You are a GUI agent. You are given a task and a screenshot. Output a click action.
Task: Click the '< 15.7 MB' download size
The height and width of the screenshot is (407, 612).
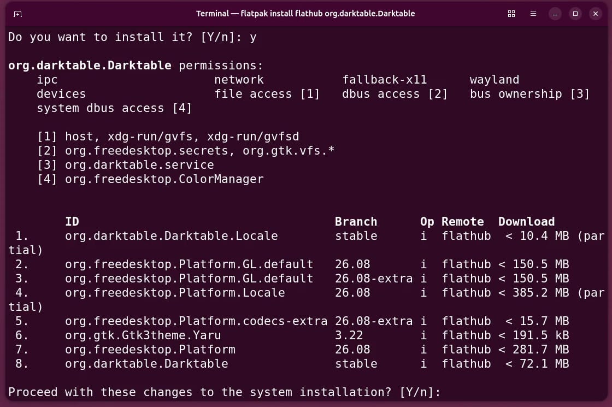[537, 321]
